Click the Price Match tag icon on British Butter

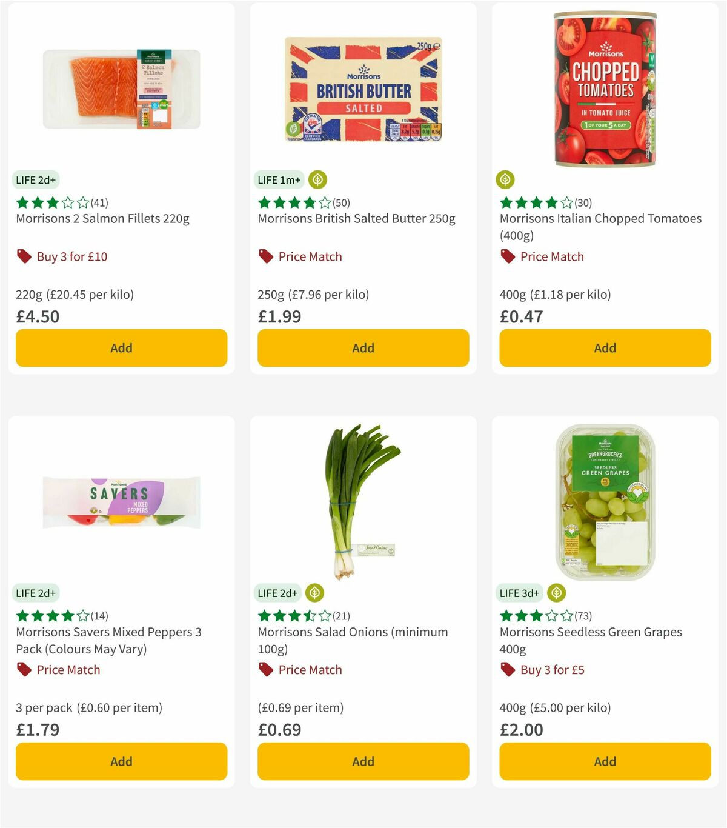coord(265,256)
